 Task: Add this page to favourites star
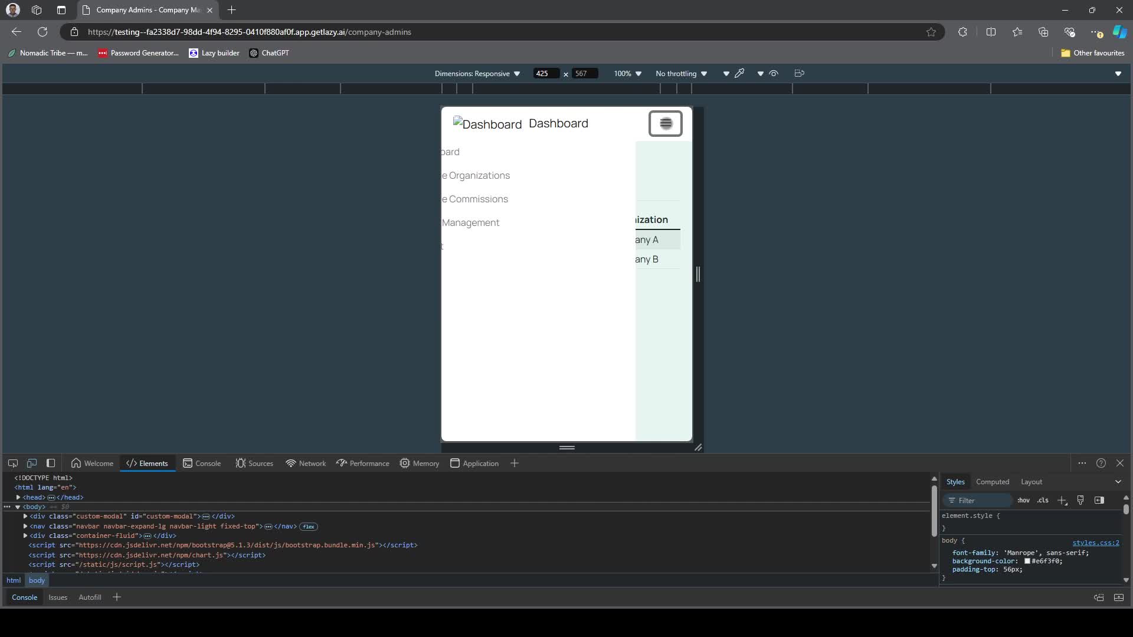pos(931,32)
